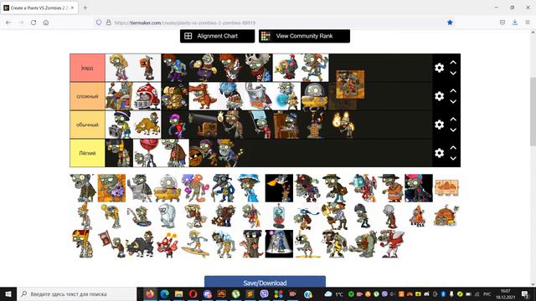Select the T-rex dinosaur zombie thumbnail

click(x=203, y=96)
